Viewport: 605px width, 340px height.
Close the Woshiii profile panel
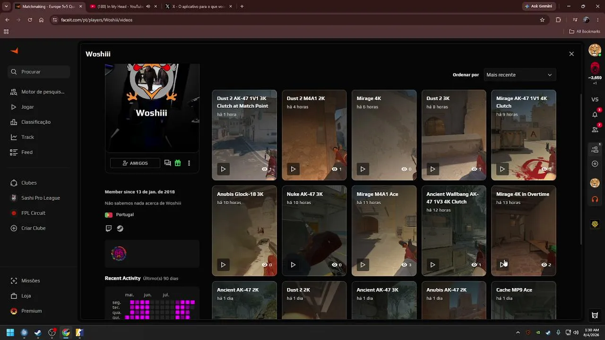click(x=571, y=54)
